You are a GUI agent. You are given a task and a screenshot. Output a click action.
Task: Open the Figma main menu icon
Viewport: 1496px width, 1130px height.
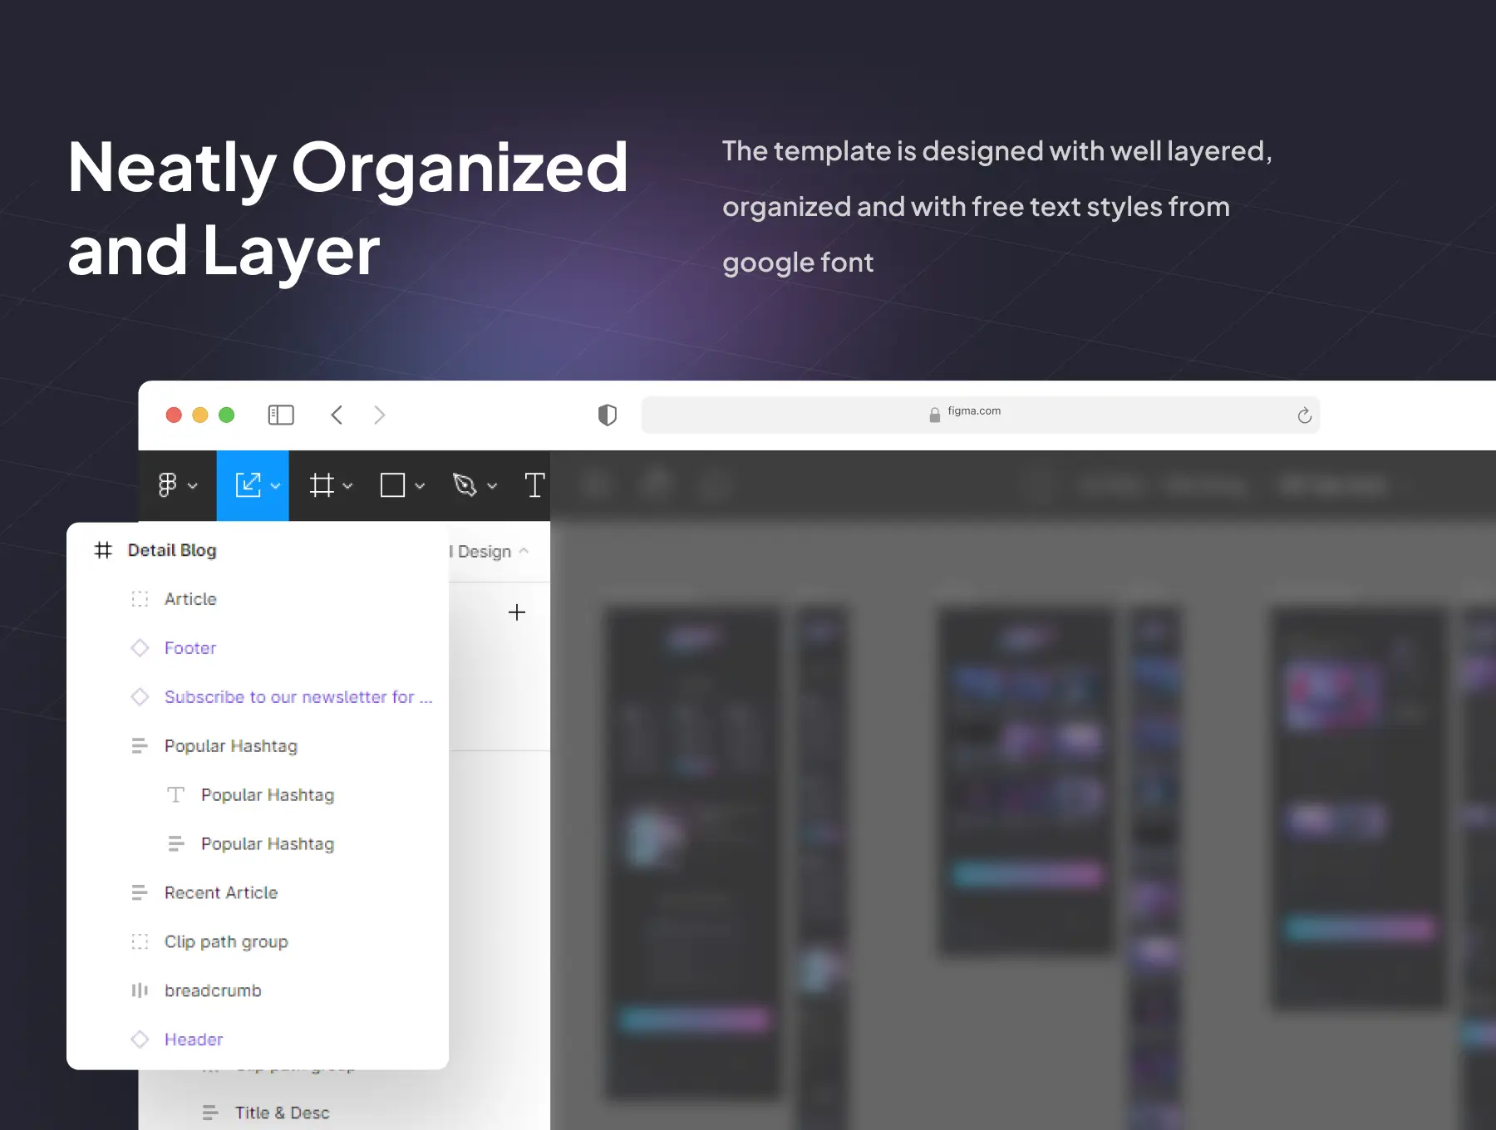click(x=168, y=485)
